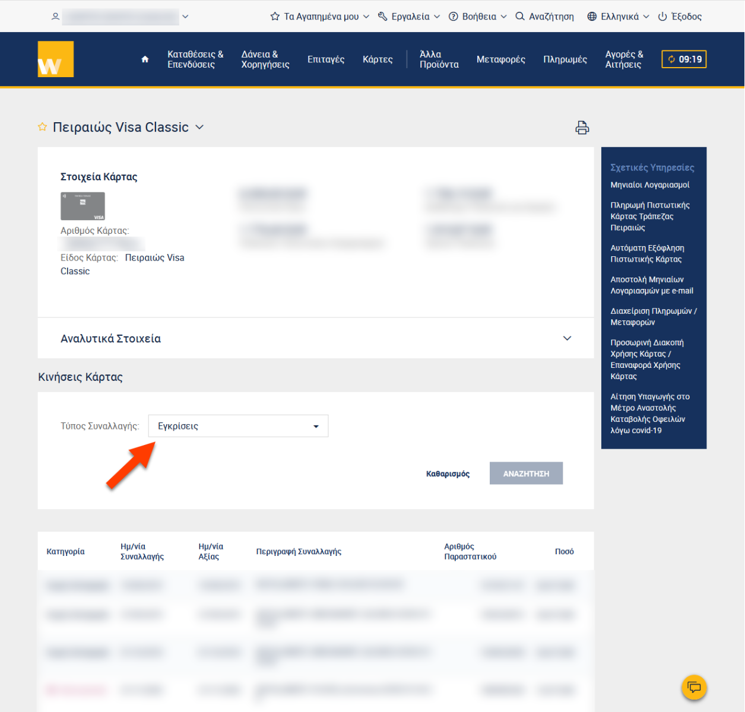Open Διαχείριση Πληρωμών / Μεταφορών link
Screen dimensions: 745x712
654,316
